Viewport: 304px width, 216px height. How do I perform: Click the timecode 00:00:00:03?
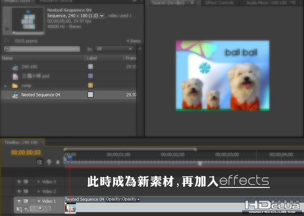(26, 152)
